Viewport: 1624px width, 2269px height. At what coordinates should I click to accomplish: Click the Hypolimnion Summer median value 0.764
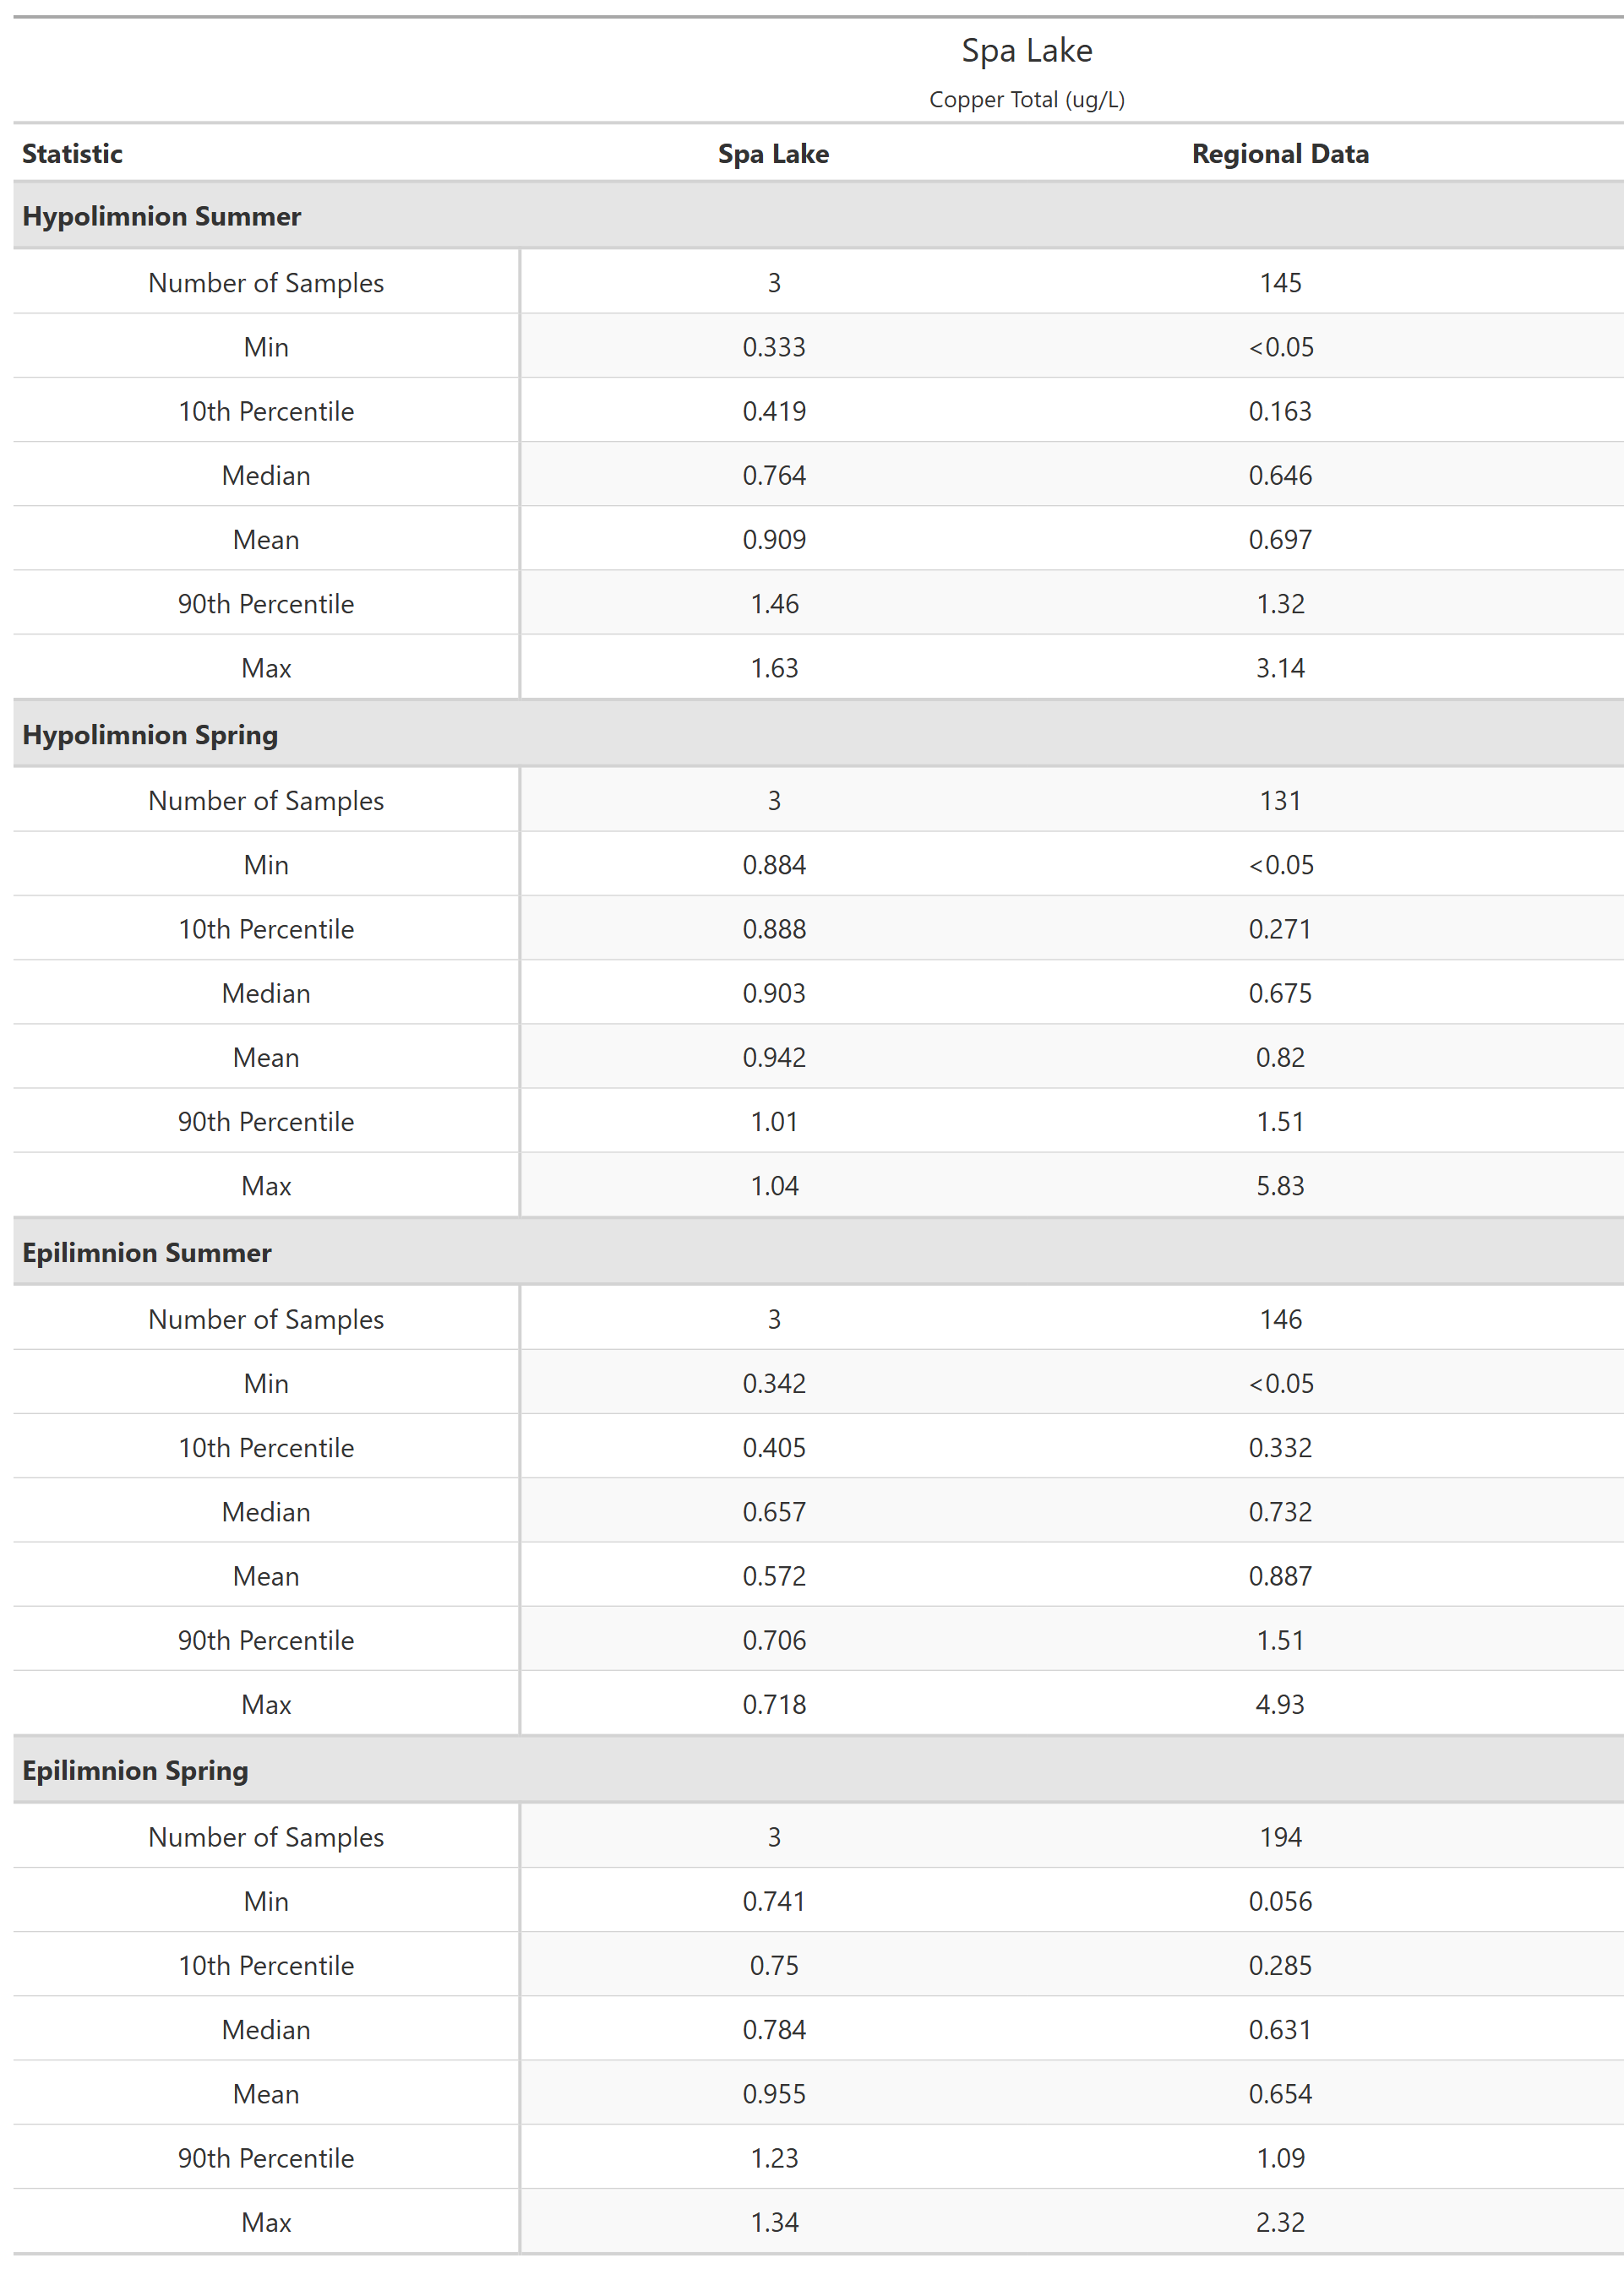[773, 476]
